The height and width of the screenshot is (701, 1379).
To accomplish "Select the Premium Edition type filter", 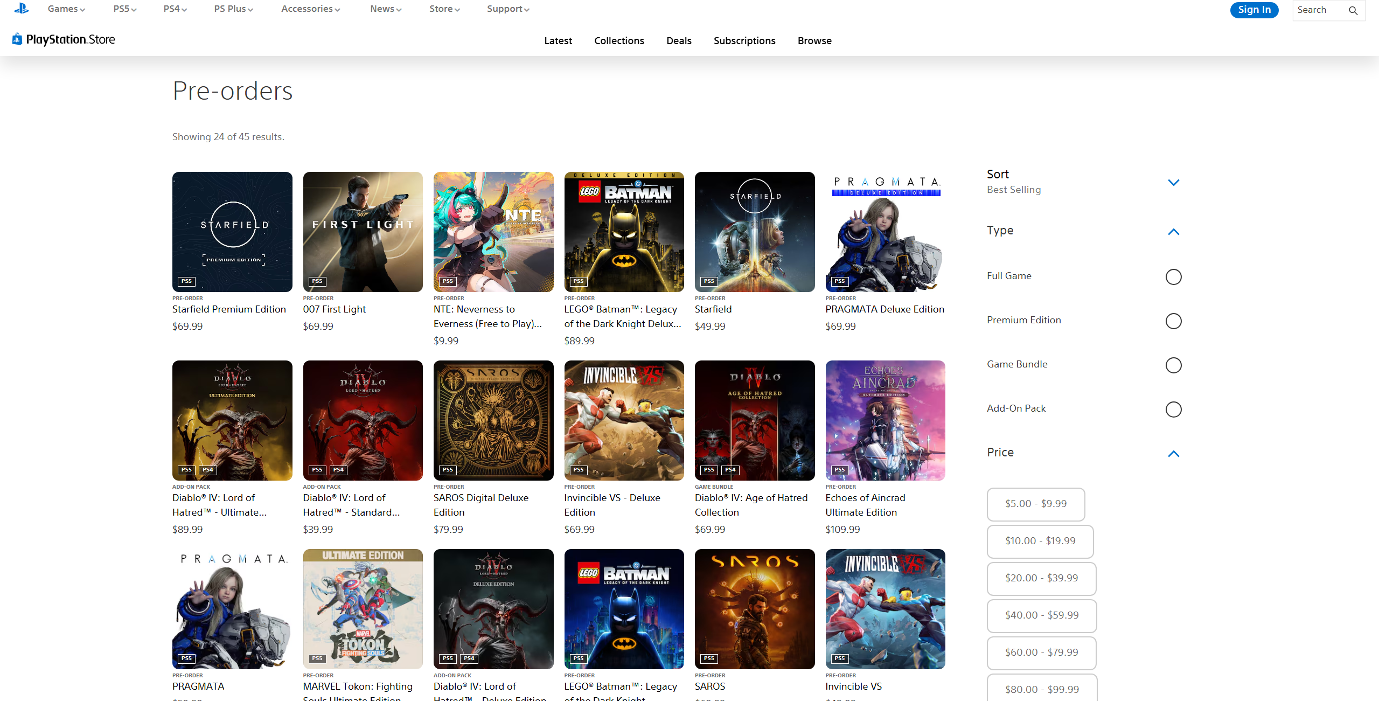I will (1174, 321).
